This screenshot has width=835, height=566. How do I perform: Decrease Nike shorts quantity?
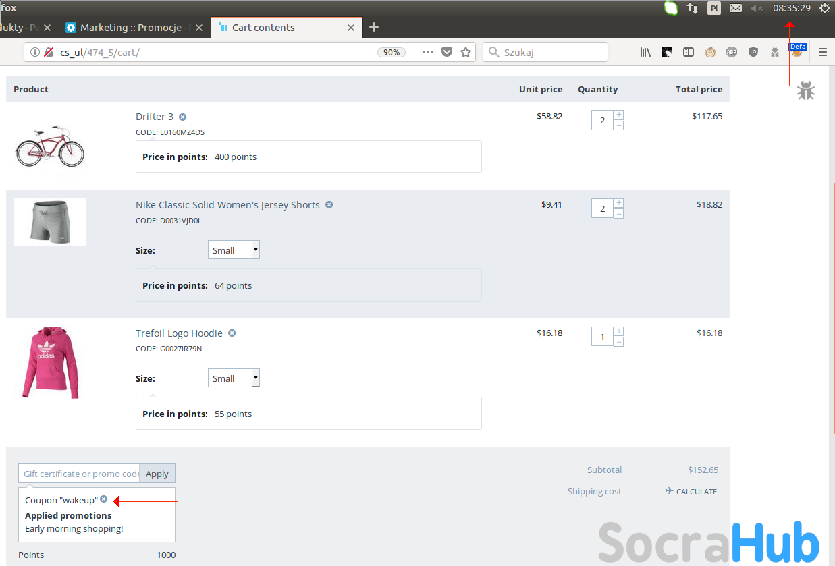click(619, 214)
